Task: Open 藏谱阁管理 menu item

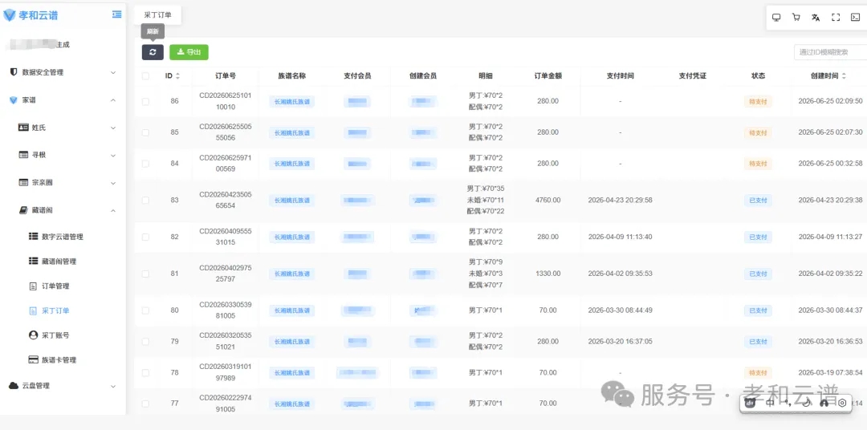Action: point(59,262)
